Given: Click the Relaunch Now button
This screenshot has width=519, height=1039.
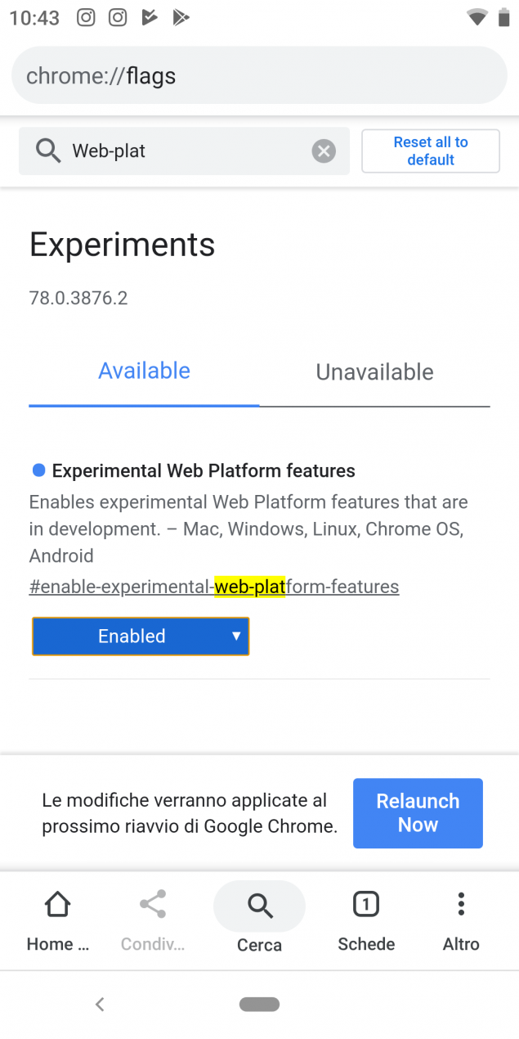Looking at the screenshot, I should pyautogui.click(x=418, y=813).
